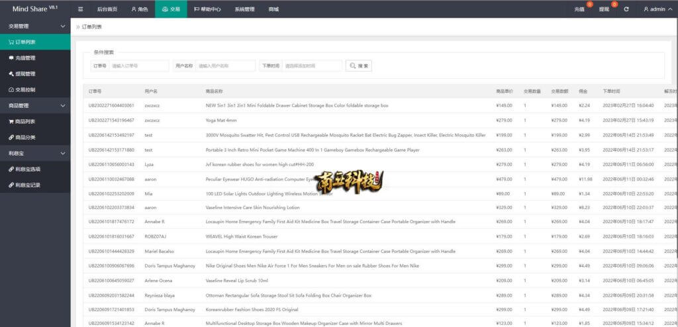The height and width of the screenshot is (327, 678).
Task: Click the ¥123.00 unit price cell
Action: tap(504, 324)
